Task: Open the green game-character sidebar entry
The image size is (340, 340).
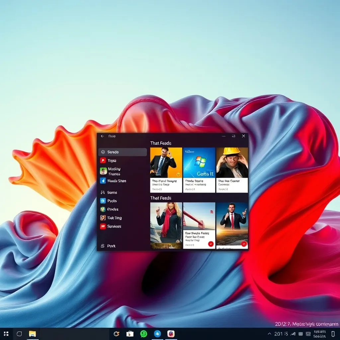Action: [110, 171]
